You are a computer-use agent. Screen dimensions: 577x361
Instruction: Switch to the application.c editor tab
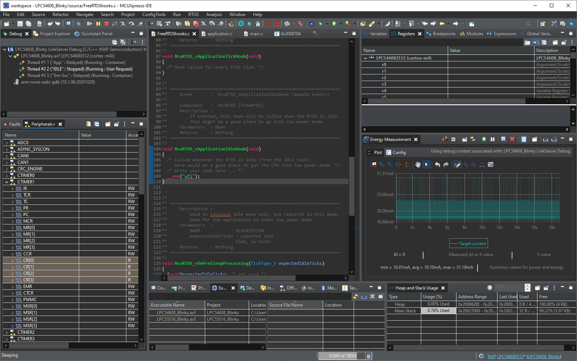click(x=217, y=34)
